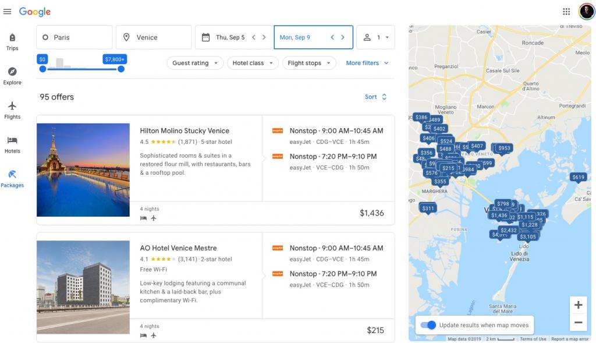The width and height of the screenshot is (596, 343).
Task: Zoom out on the map
Action: (x=579, y=323)
